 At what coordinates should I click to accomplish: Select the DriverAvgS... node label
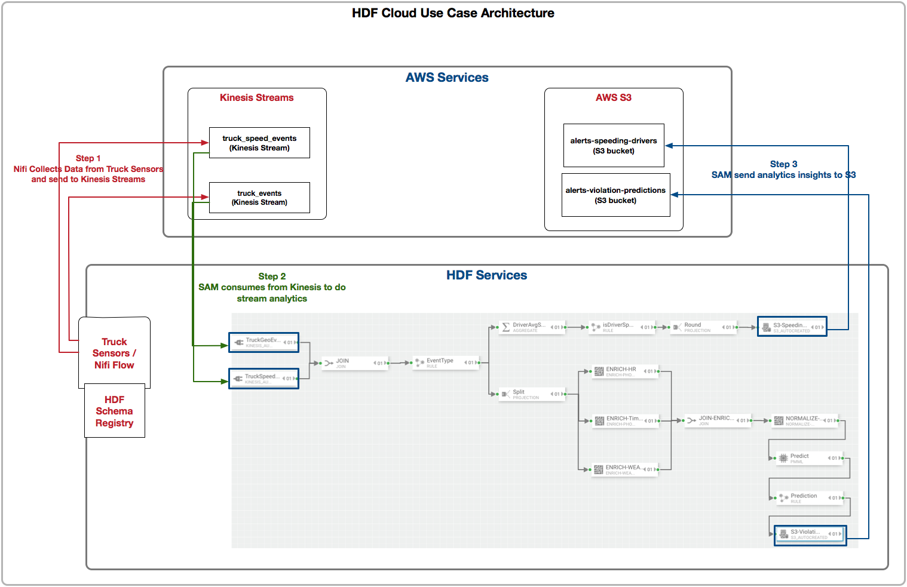529,325
